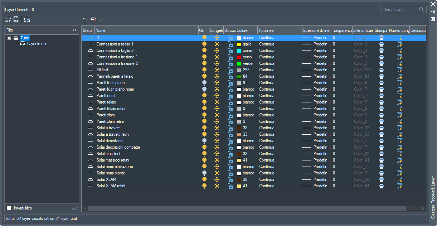Turn on Solai nomi piante layer bulb
437x226 pixels.
[x=204, y=173]
